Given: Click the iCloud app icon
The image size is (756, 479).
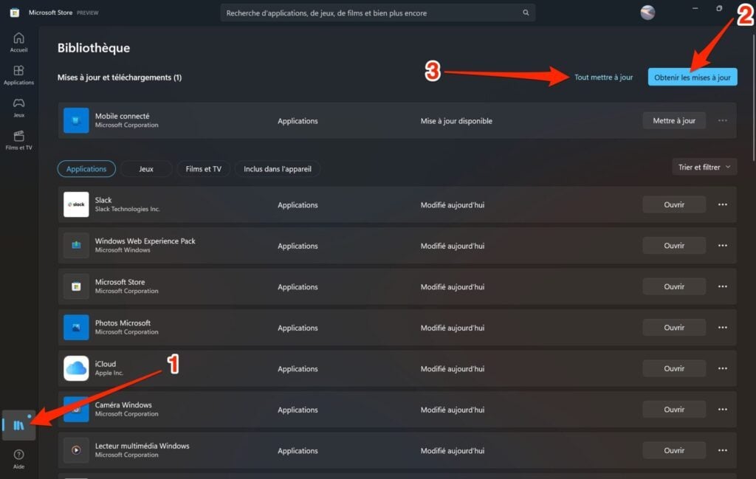Looking at the screenshot, I should tap(76, 368).
